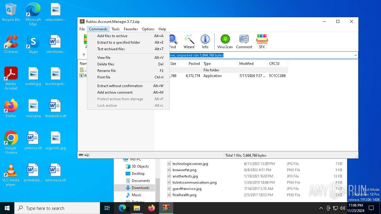Launch the Wizard tool in WinRAR

[x=189, y=41]
